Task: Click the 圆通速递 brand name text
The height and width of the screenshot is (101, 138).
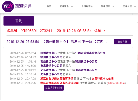Action: [x=23, y=6]
